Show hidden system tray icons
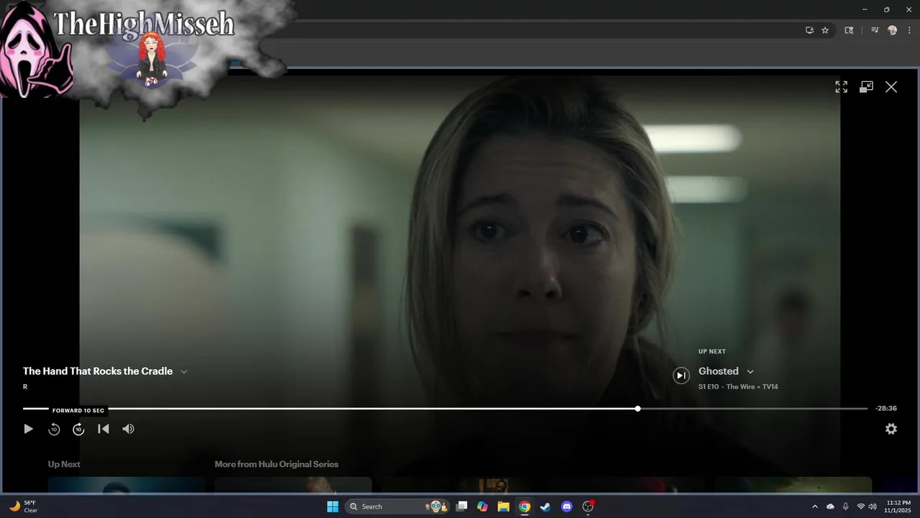The image size is (920, 518). click(814, 506)
